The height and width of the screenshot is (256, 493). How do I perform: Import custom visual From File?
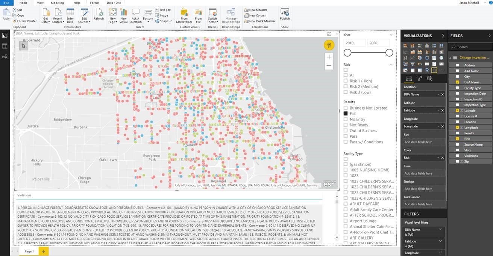click(198, 15)
